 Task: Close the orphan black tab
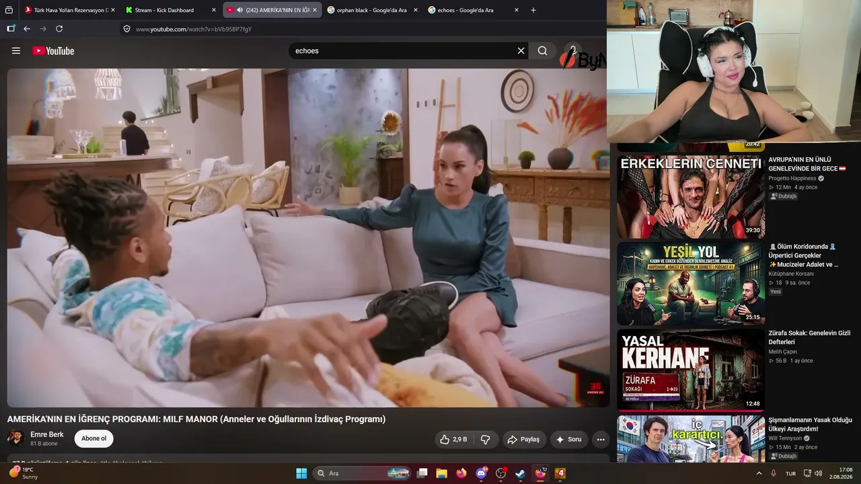[415, 10]
